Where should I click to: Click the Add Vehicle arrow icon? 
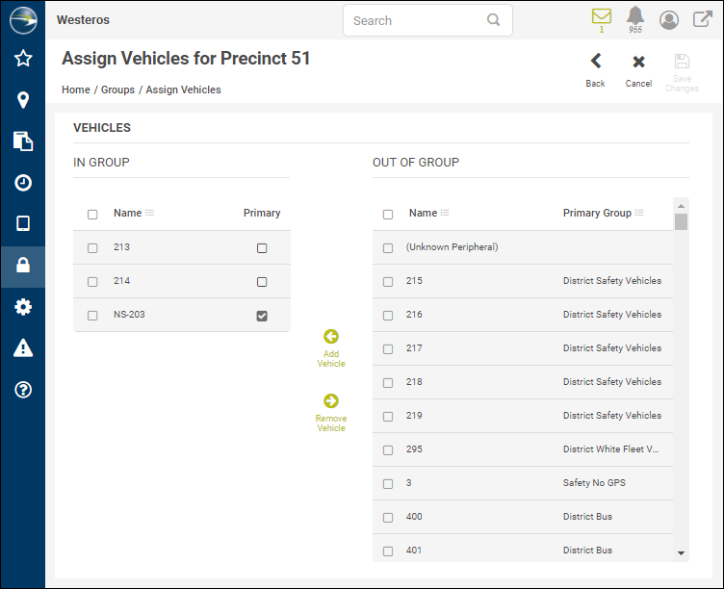(x=331, y=337)
